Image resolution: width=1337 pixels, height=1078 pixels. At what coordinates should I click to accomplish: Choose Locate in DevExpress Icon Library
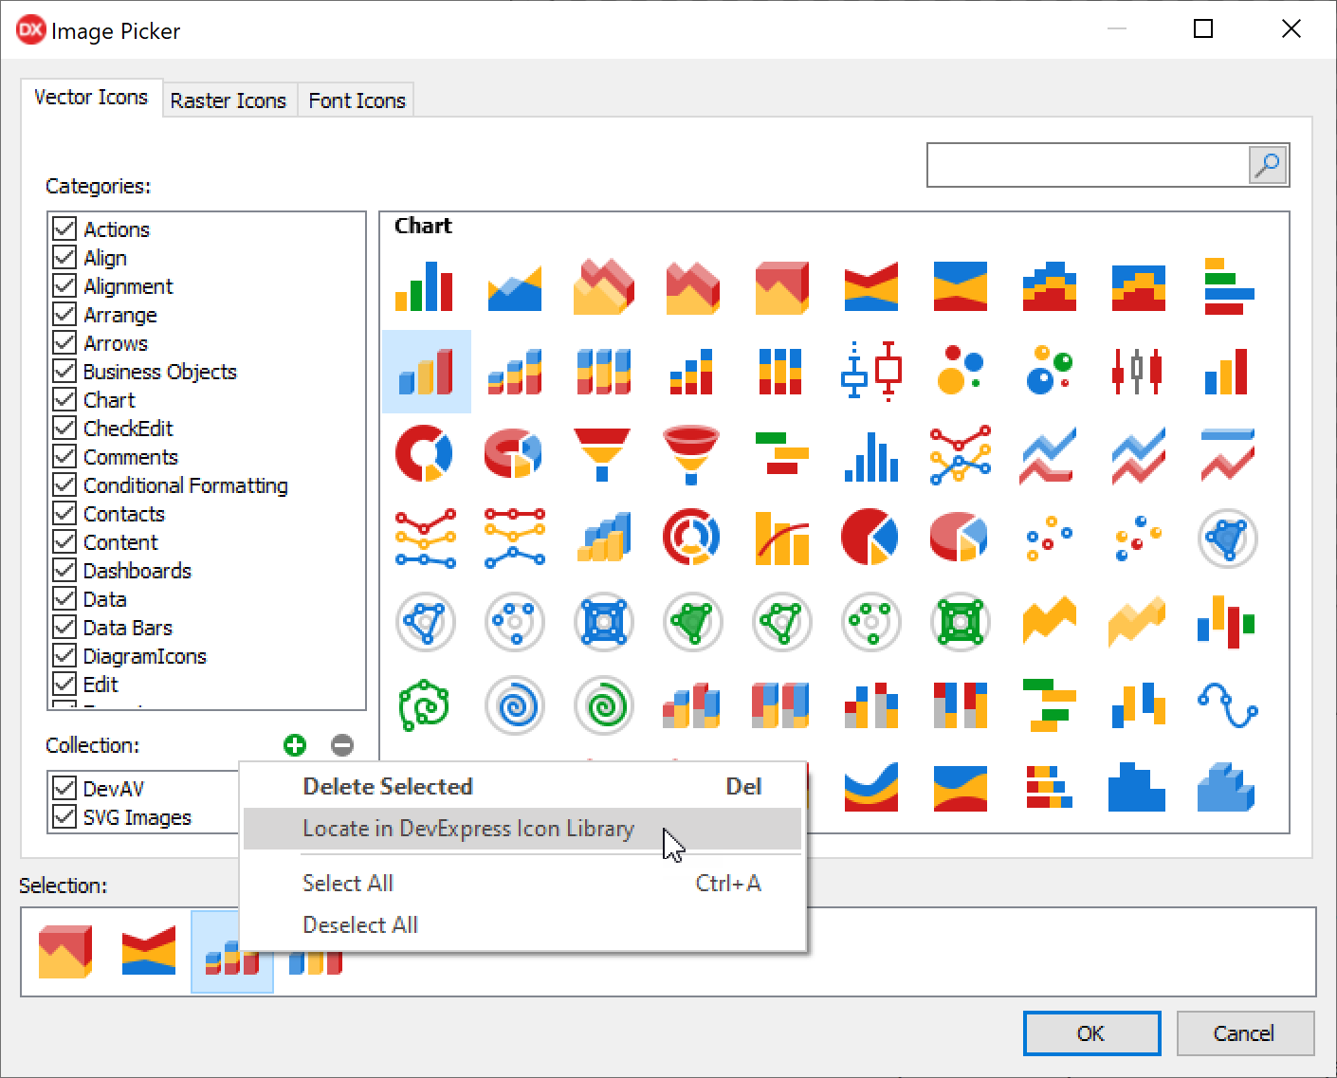pos(468,829)
